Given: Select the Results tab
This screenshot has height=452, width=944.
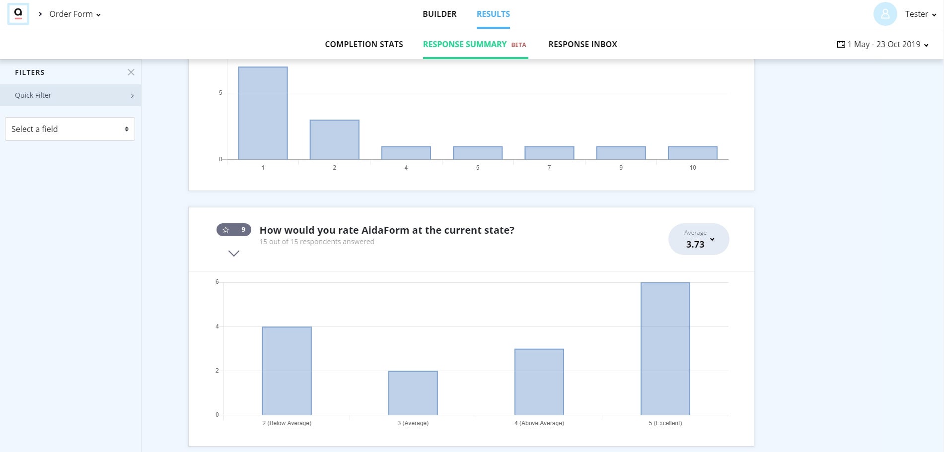Looking at the screenshot, I should [x=493, y=14].
